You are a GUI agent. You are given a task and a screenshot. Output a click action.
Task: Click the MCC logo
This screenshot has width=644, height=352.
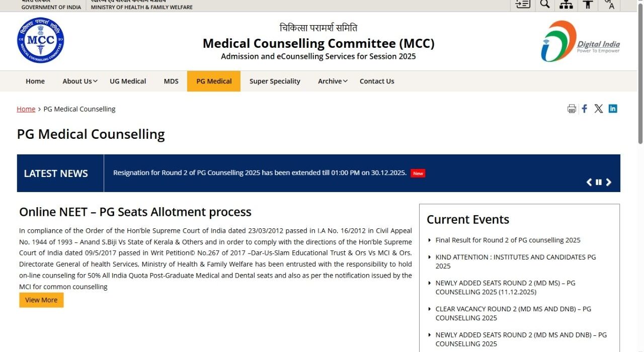point(40,40)
